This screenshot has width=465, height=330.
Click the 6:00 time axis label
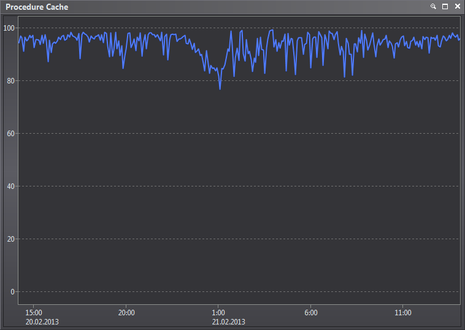[x=311, y=312]
